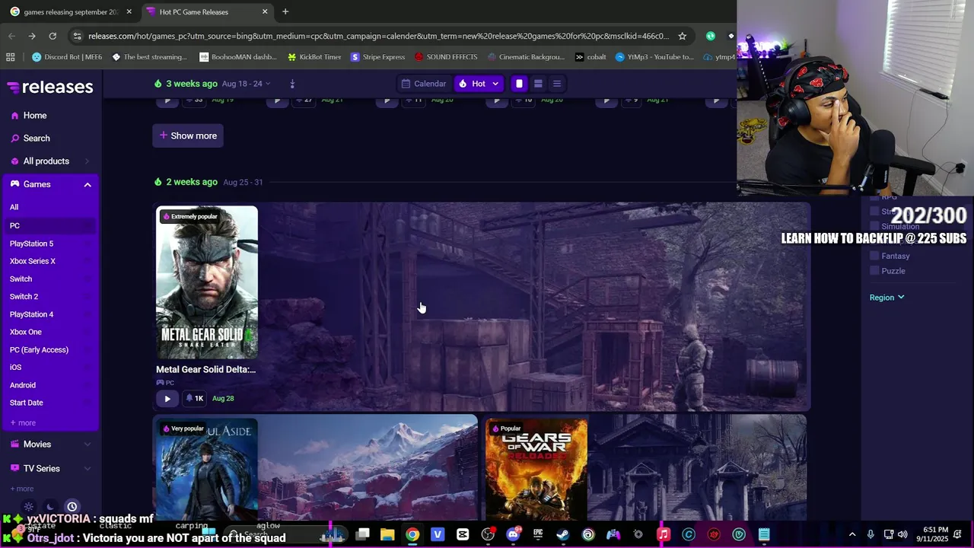
Task: Check the Simulation genre checkbox
Action: (x=874, y=226)
